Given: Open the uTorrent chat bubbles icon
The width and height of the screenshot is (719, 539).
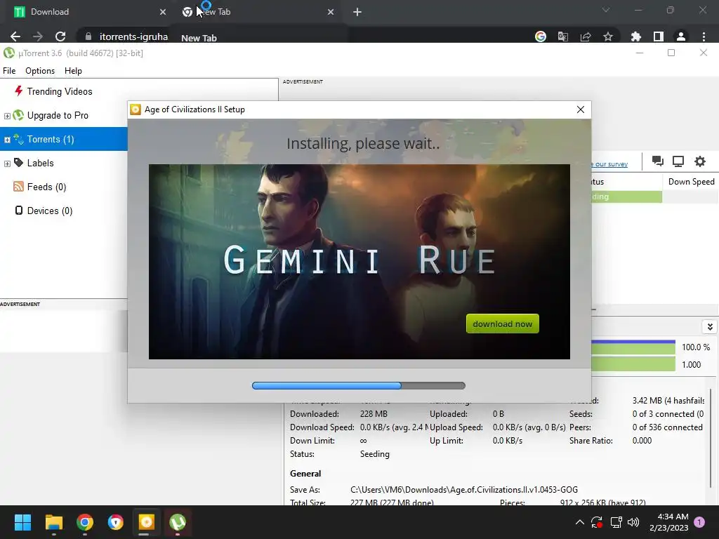Looking at the screenshot, I should pyautogui.click(x=657, y=161).
